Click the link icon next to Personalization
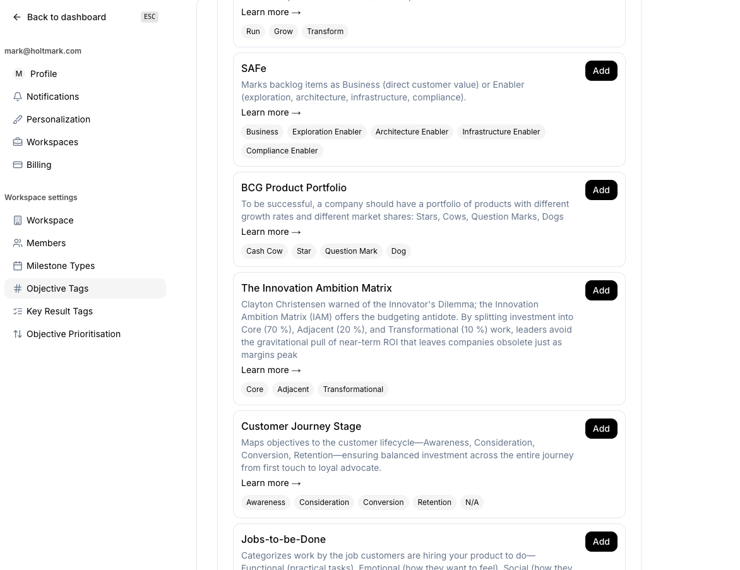This screenshot has height=570, width=740. click(18, 119)
